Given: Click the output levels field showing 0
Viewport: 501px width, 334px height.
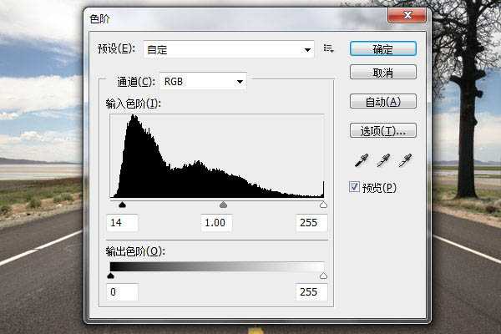Looking at the screenshot, I should tap(123, 292).
